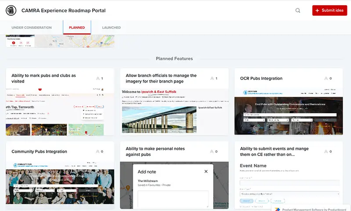This screenshot has height=211, width=351.
Task: Switch to the Under Consideration tab
Action: tap(32, 28)
